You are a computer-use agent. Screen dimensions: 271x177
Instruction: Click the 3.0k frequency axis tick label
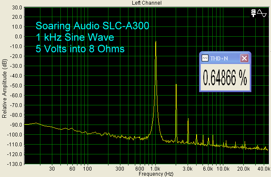(x=187, y=169)
